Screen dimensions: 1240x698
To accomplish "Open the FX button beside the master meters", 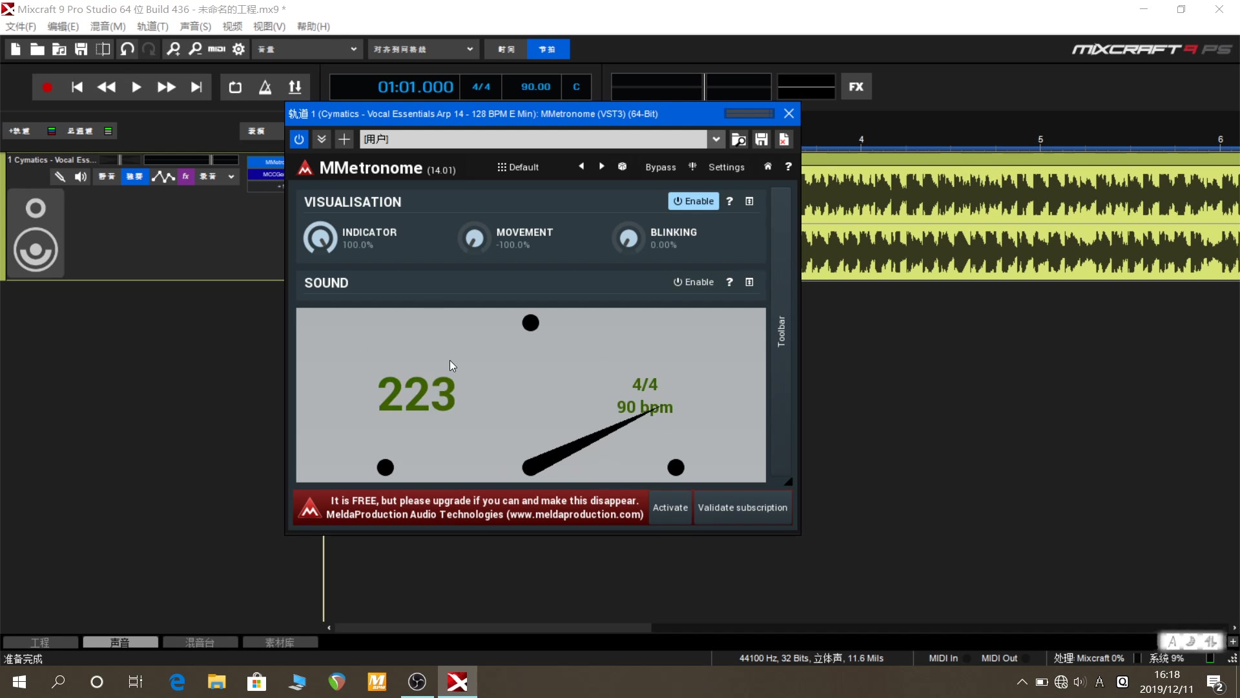I will pyautogui.click(x=856, y=87).
